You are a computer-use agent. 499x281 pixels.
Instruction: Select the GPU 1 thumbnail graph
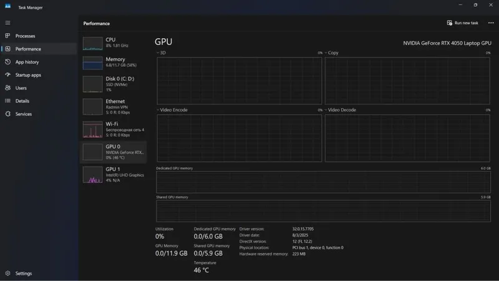(x=92, y=175)
